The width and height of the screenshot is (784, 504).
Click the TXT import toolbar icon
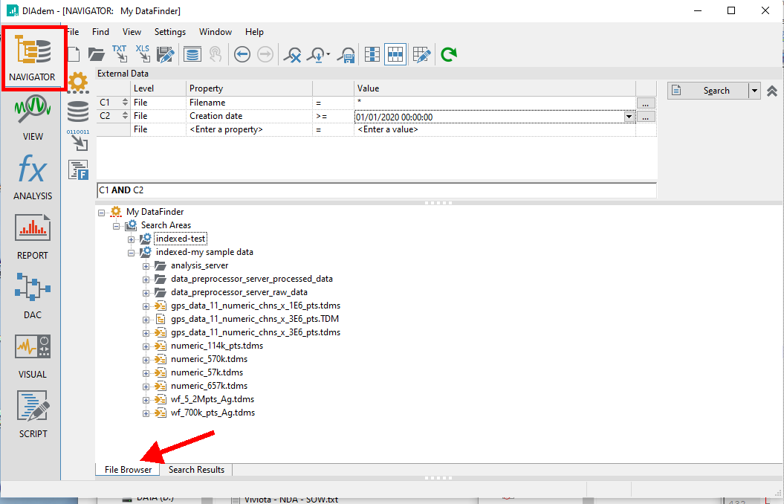(120, 54)
